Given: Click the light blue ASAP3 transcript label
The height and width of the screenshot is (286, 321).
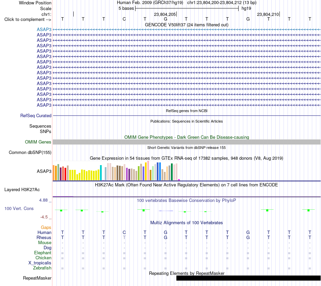Looking at the screenshot, I should 44,29.
